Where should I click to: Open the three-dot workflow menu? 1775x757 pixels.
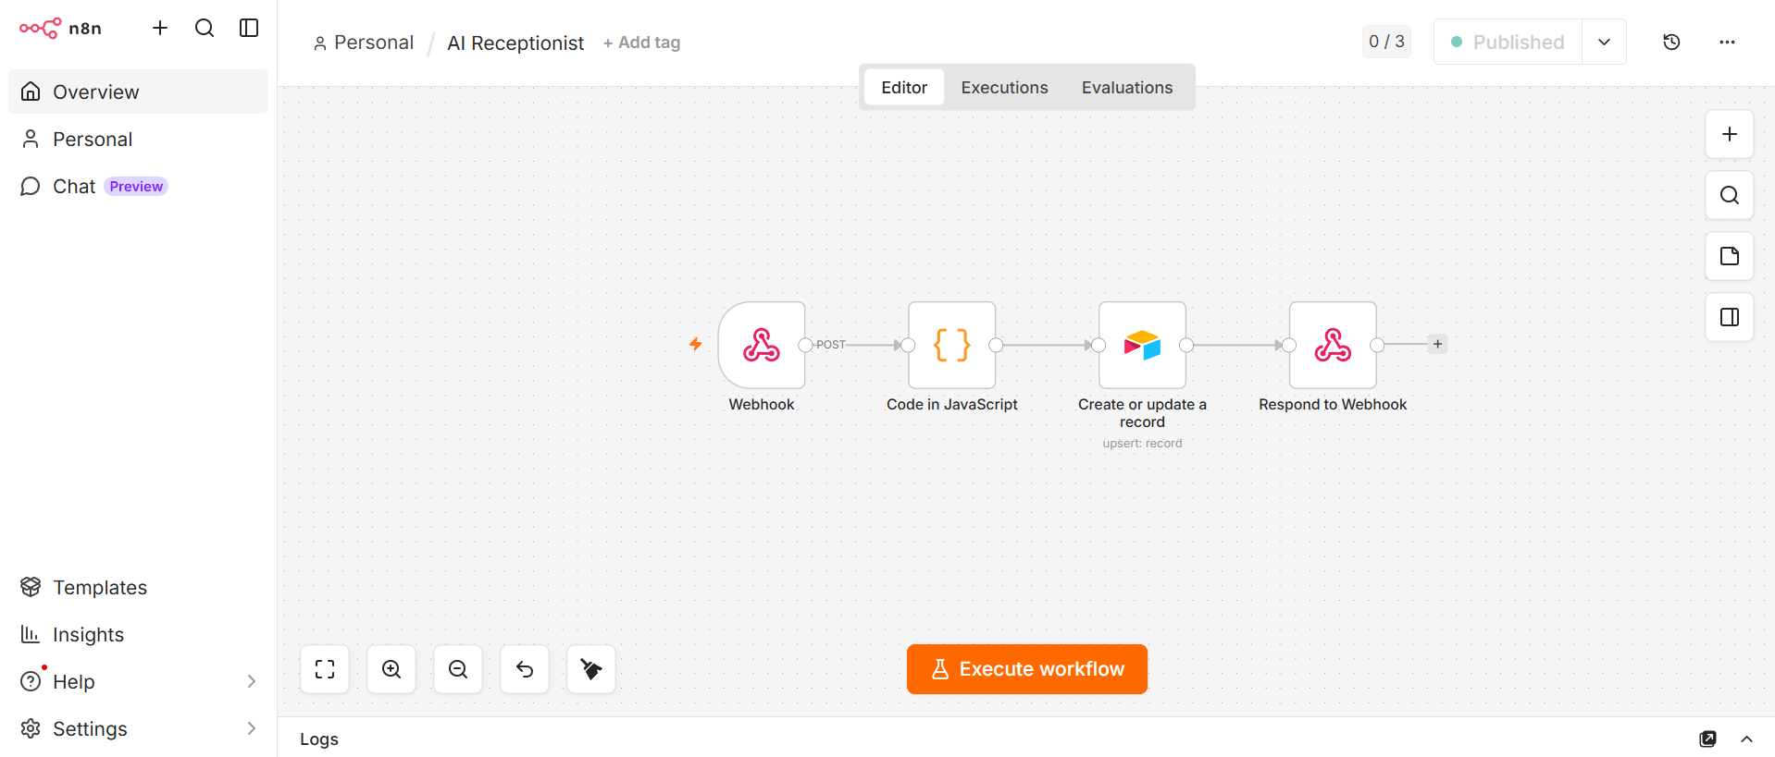click(x=1727, y=42)
